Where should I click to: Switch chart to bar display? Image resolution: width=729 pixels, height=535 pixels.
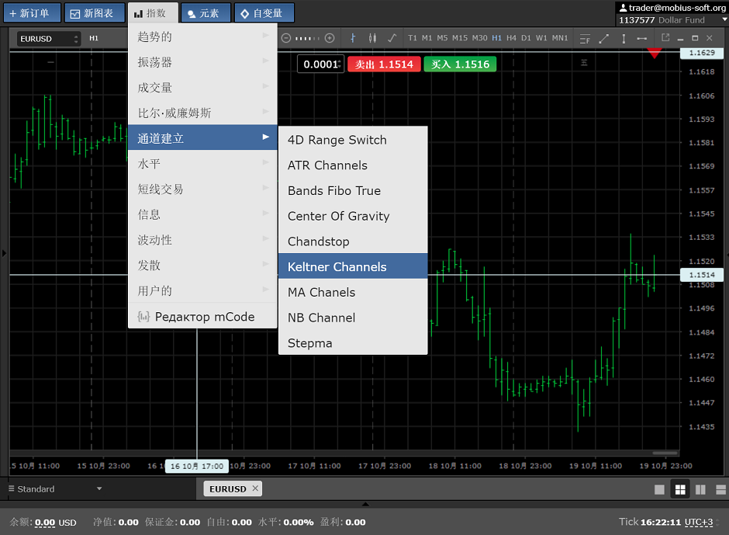tap(353, 38)
